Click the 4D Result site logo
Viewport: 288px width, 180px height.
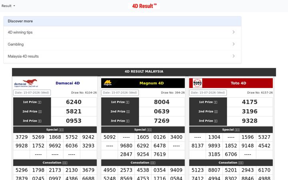point(144,6)
